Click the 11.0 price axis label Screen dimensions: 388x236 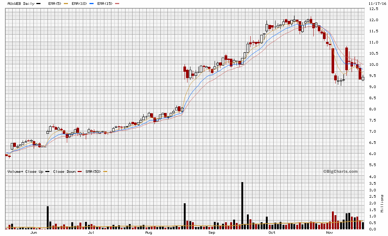click(x=374, y=42)
